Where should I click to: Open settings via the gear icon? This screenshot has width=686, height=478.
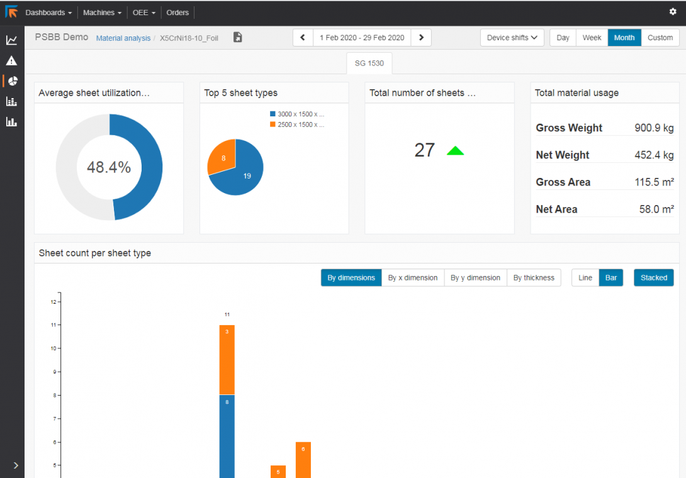673,12
